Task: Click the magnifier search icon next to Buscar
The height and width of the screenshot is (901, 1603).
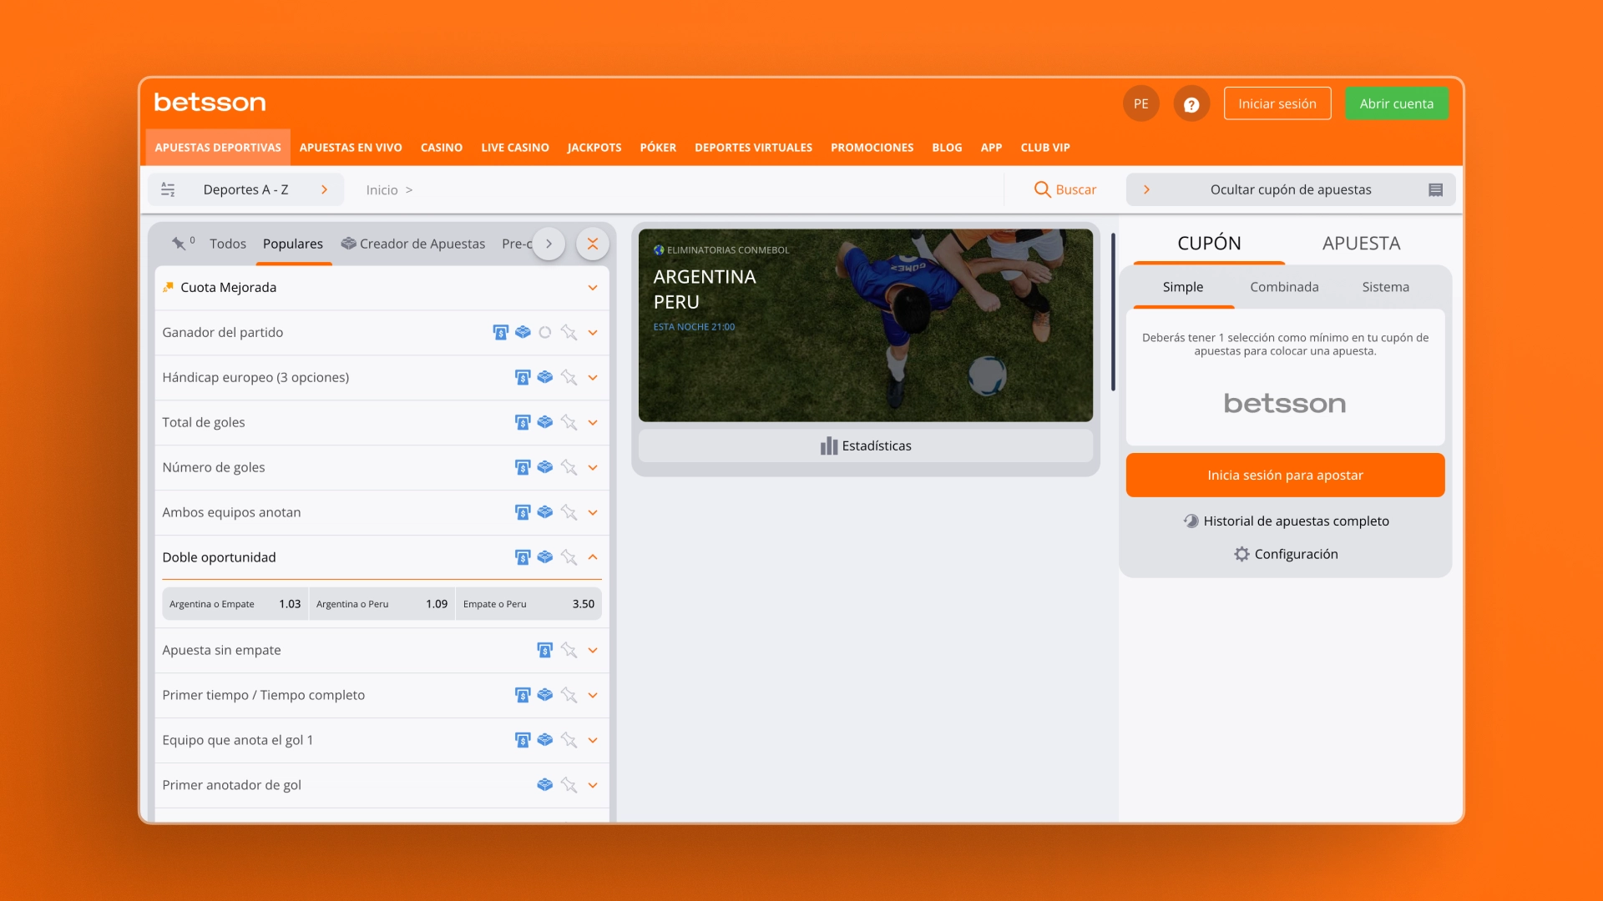Action: (1042, 189)
